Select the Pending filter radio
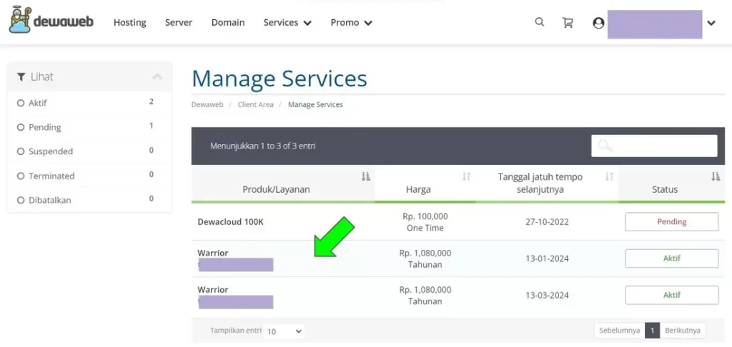The image size is (732, 347). 21,127
